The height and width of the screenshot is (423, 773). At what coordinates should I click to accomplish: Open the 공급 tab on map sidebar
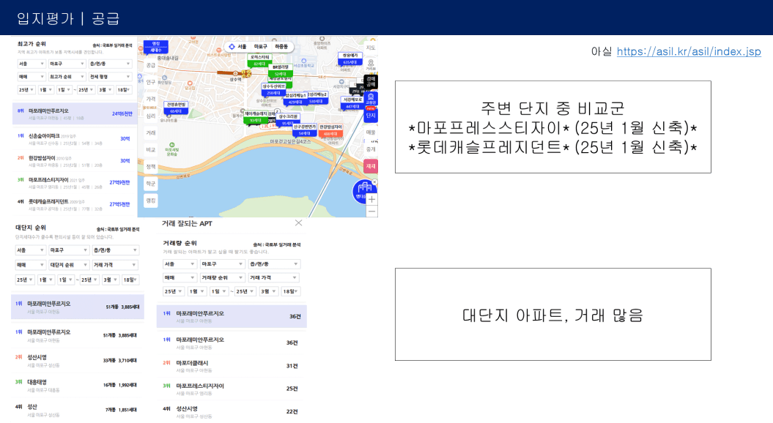coord(151,65)
